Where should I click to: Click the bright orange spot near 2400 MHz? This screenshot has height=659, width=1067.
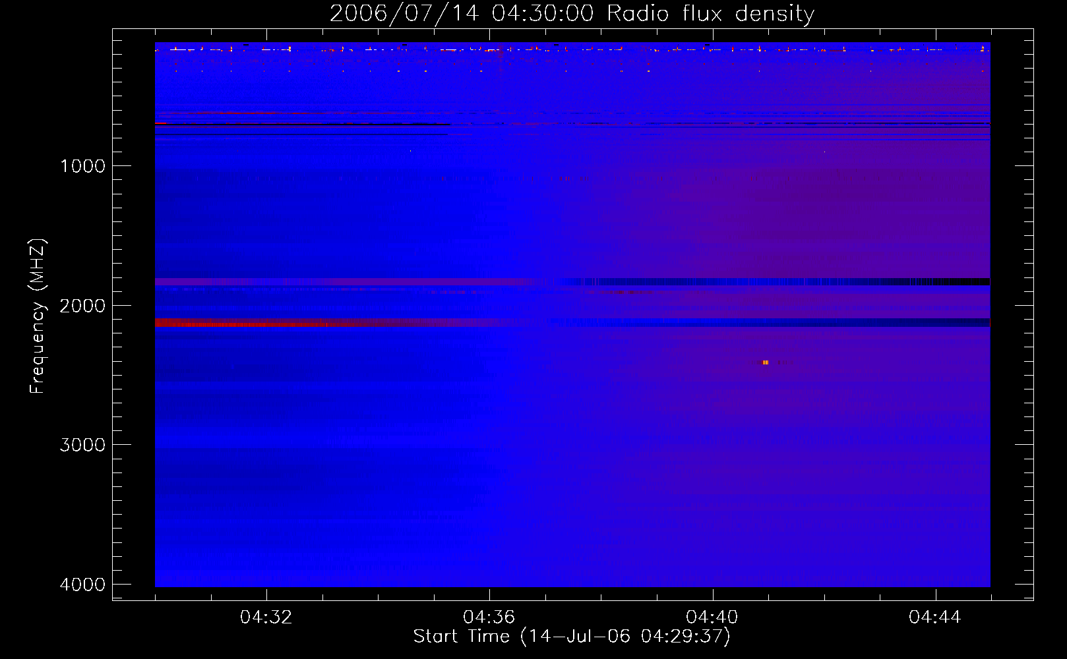point(766,362)
